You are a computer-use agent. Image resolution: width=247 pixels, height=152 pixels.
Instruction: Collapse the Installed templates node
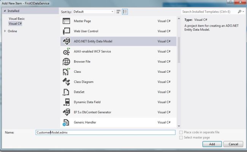click(x=5, y=11)
